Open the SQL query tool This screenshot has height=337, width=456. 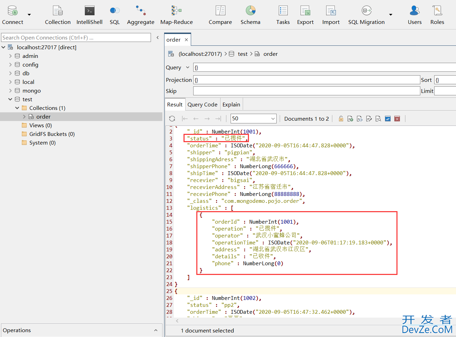coord(115,15)
